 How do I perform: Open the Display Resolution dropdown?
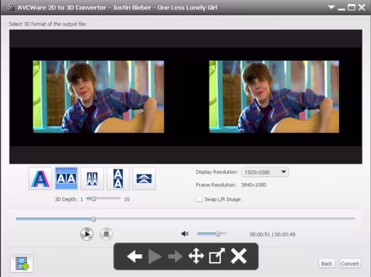point(265,172)
